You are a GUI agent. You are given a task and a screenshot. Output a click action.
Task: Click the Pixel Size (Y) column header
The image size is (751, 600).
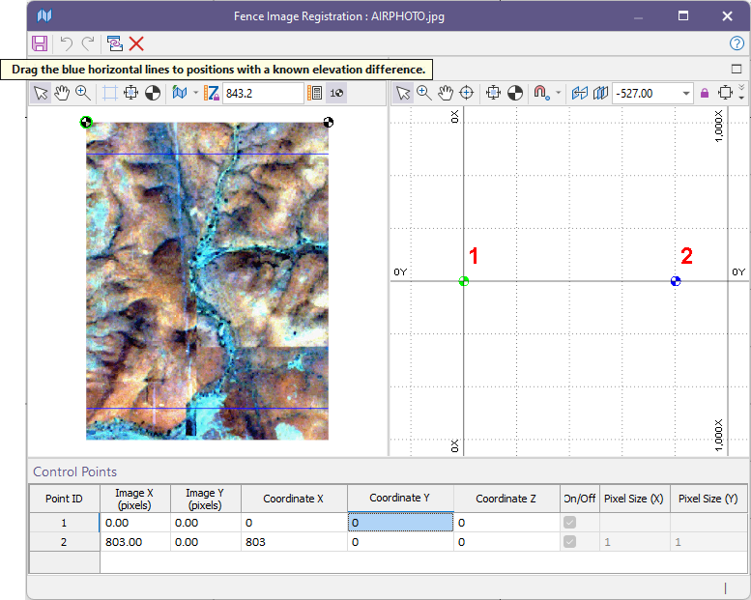pyautogui.click(x=708, y=499)
